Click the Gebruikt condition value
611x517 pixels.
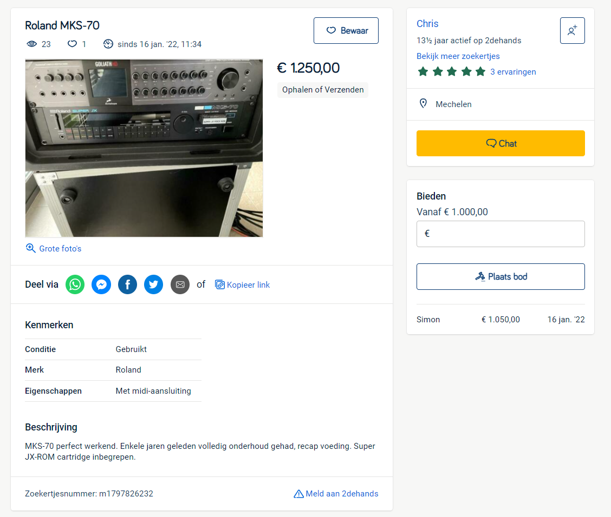pyautogui.click(x=131, y=349)
